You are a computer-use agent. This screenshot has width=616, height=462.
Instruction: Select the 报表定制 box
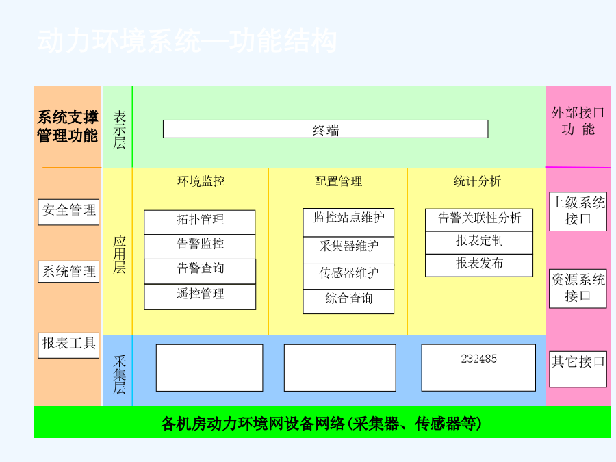pos(479,243)
